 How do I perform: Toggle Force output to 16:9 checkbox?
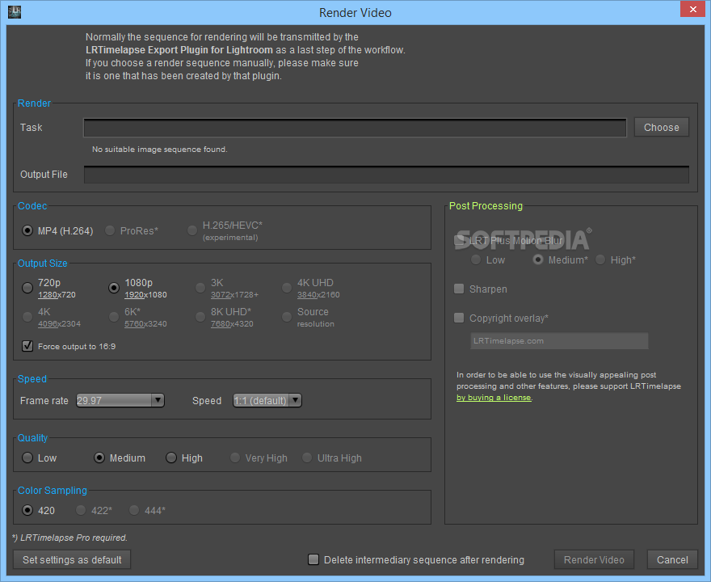coord(27,346)
